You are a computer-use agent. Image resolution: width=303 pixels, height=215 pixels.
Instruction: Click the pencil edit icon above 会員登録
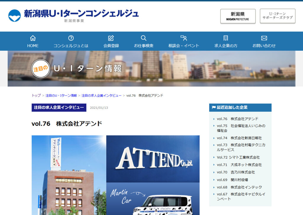[x=111, y=38]
